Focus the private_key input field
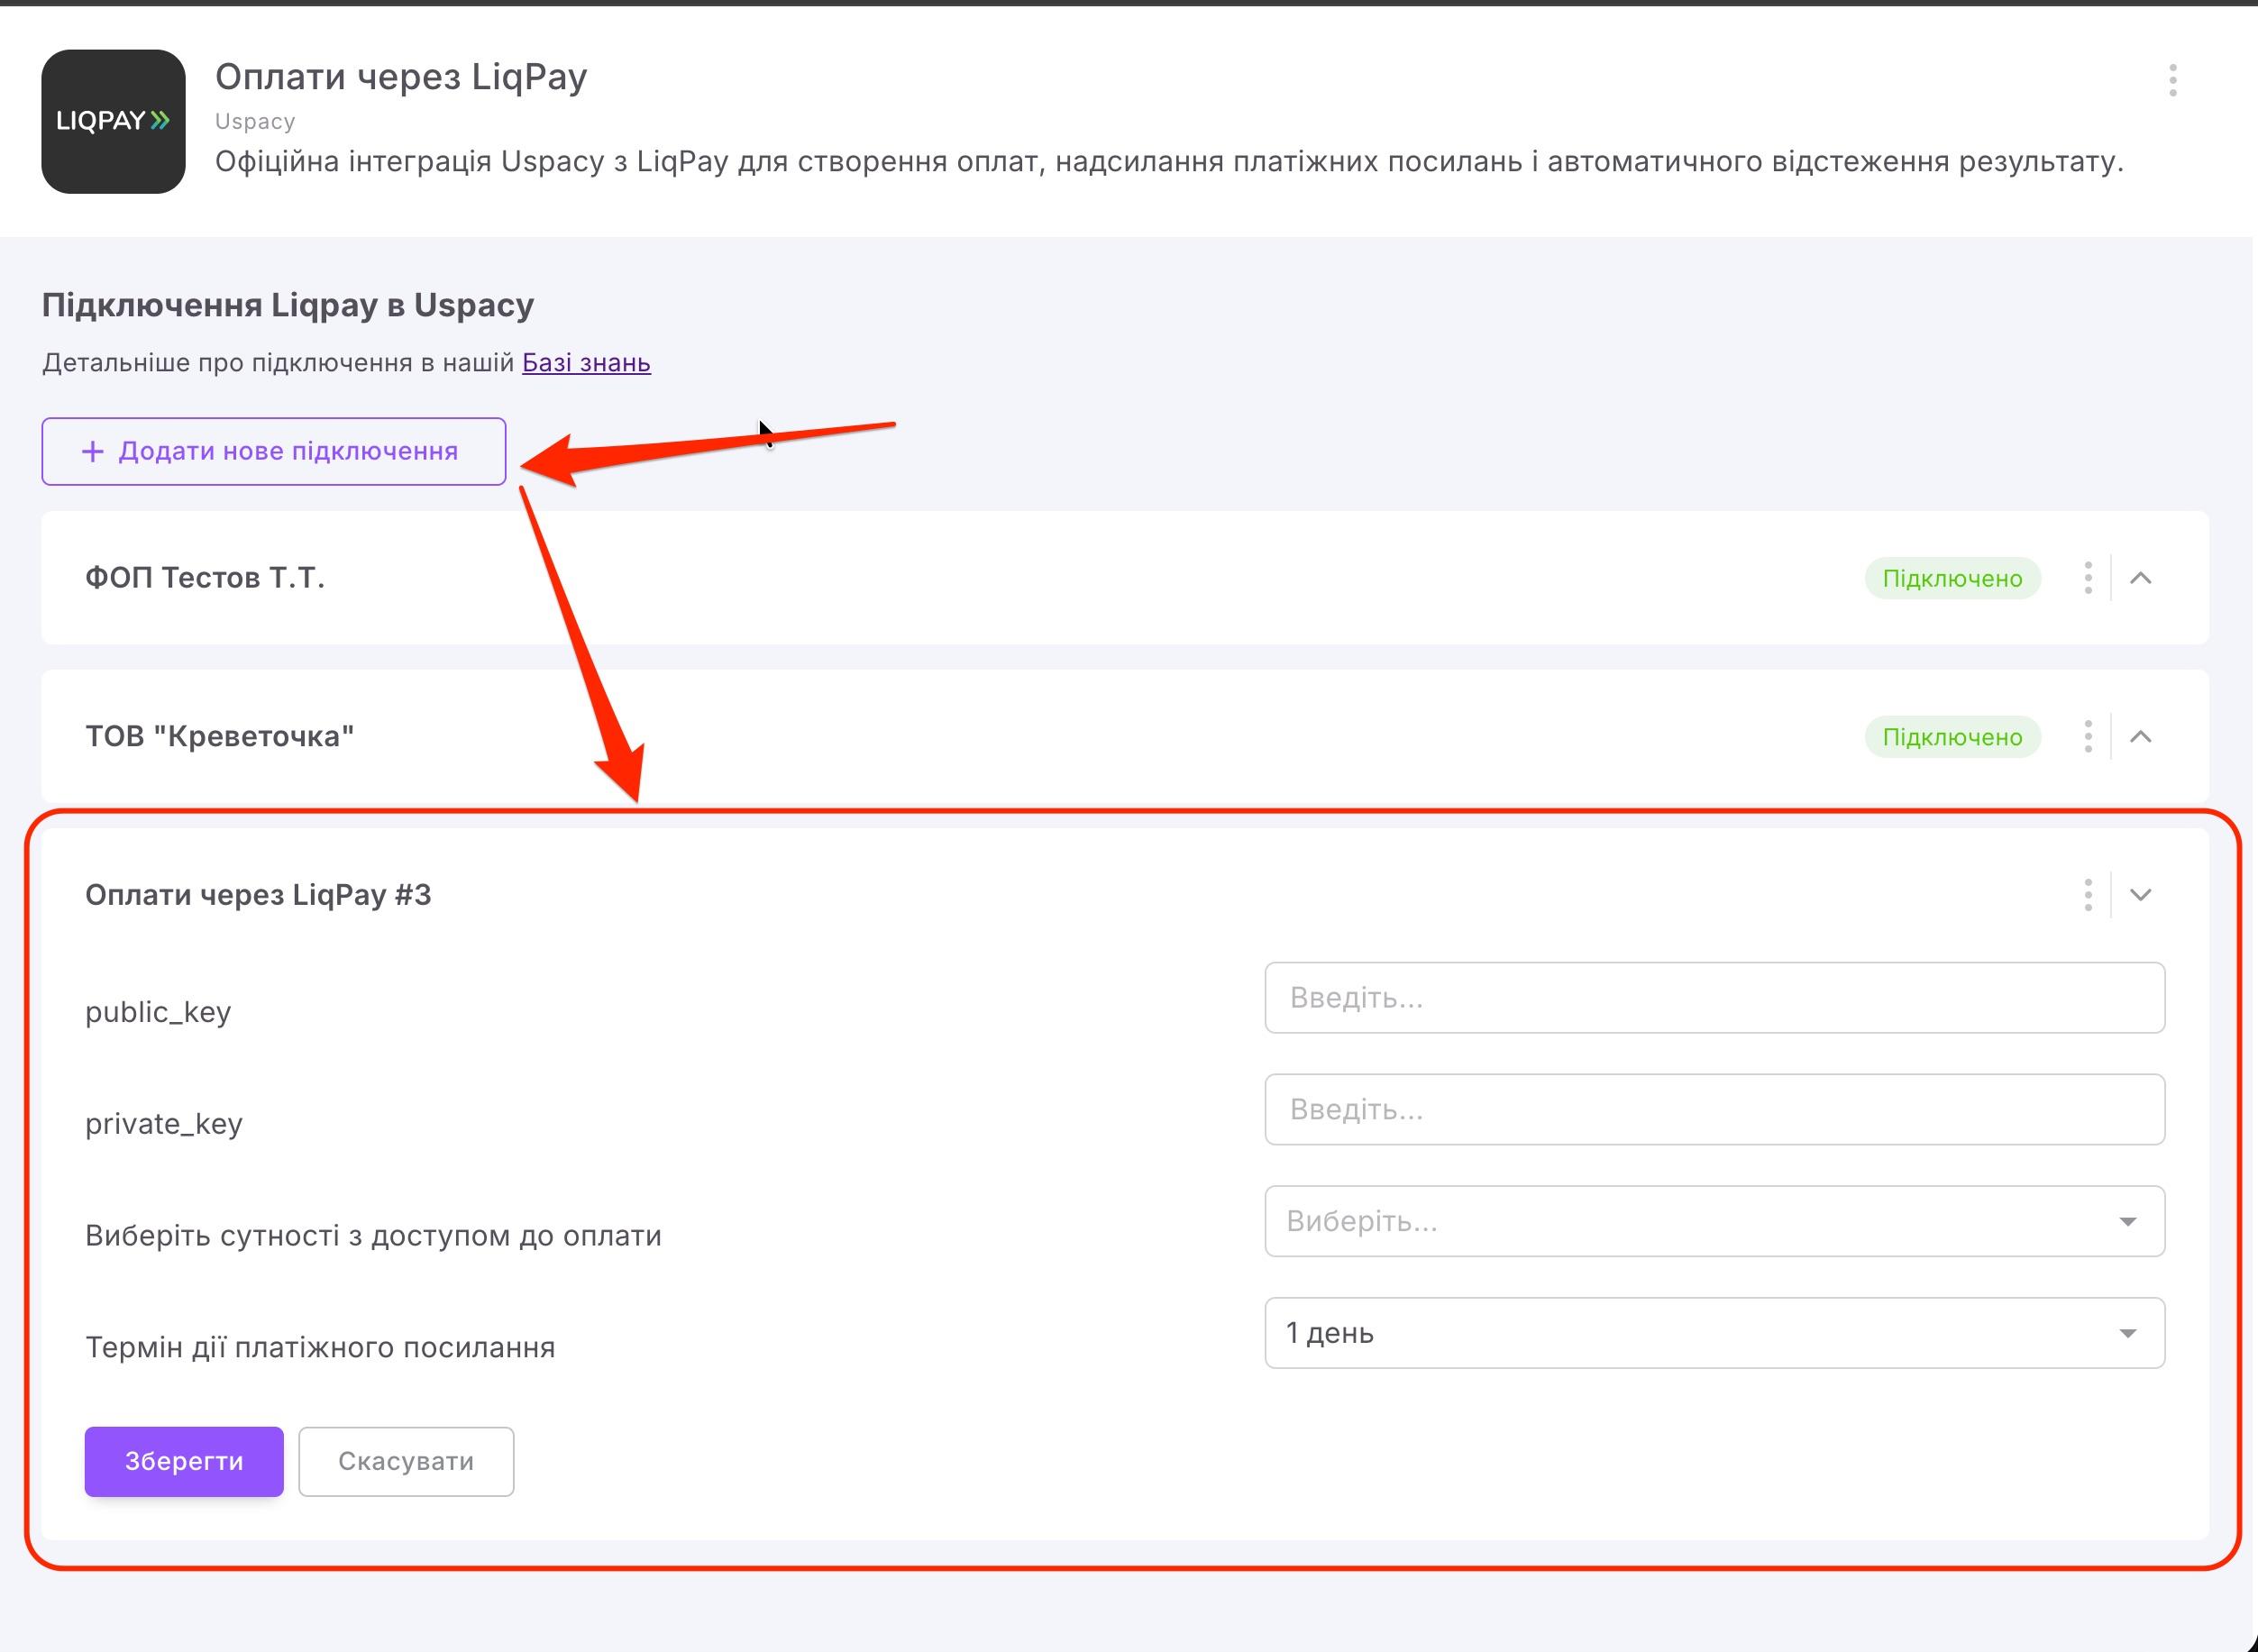This screenshot has width=2258, height=1652. [x=1714, y=1110]
